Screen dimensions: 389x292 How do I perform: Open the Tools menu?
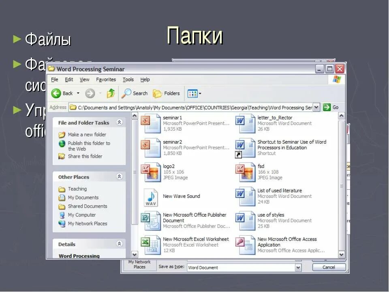tap(128, 79)
